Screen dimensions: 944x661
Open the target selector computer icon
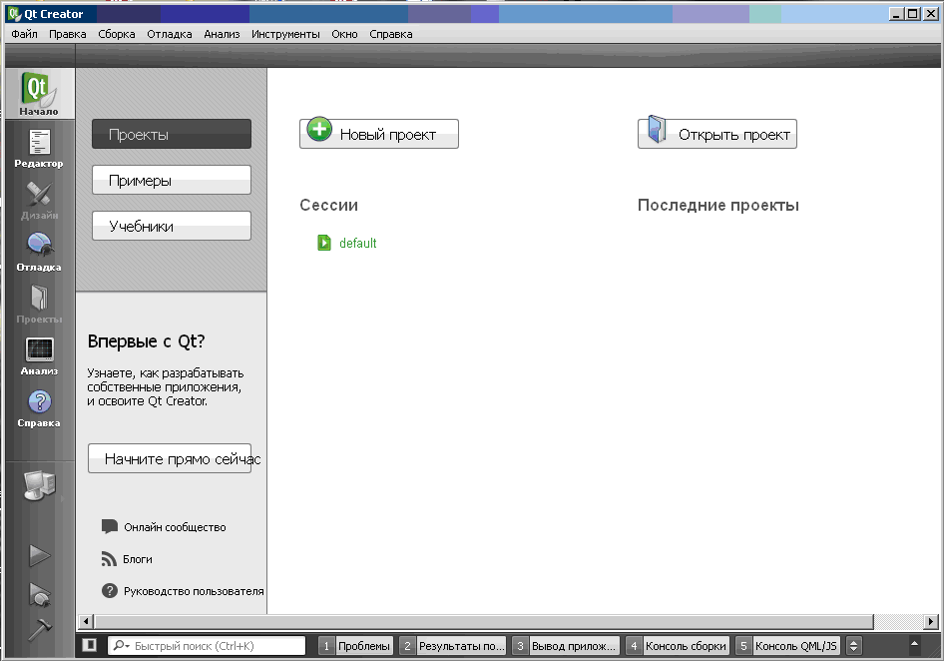(39, 485)
